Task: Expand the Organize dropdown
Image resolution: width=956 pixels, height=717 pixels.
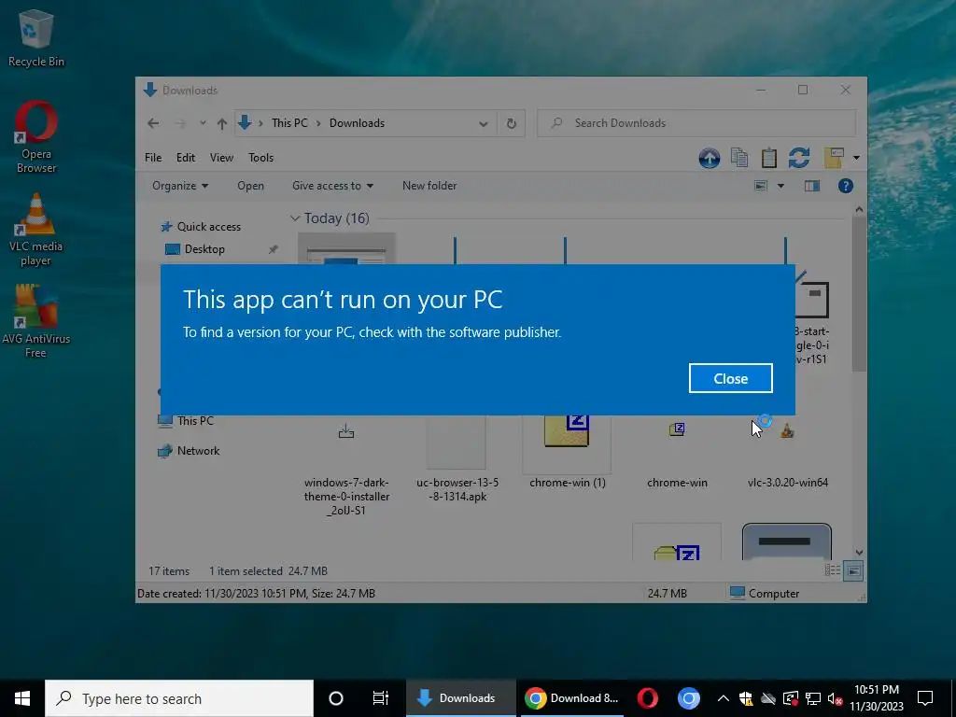Action: (x=180, y=186)
